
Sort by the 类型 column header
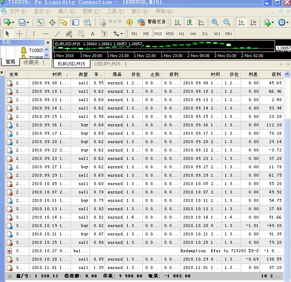pyautogui.click(x=83, y=74)
